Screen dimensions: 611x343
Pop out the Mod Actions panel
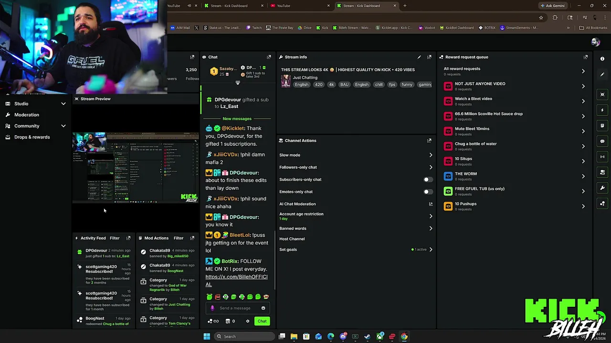tap(192, 238)
